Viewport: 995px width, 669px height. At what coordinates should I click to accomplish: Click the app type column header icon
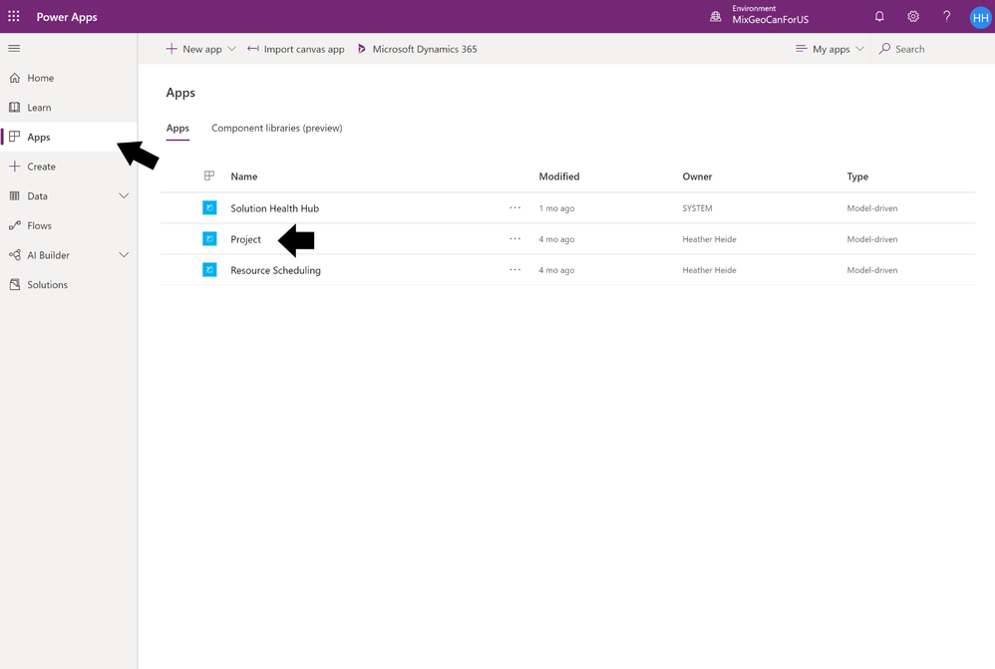[x=209, y=175]
